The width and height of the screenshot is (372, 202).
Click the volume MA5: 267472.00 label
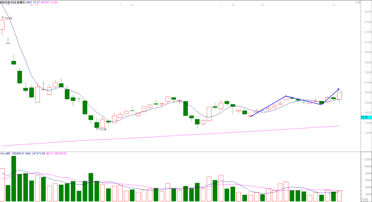[35, 153]
